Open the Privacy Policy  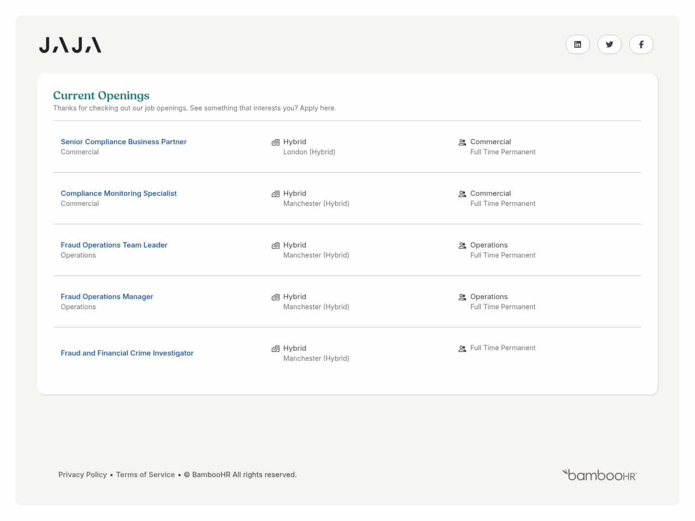[x=83, y=474]
